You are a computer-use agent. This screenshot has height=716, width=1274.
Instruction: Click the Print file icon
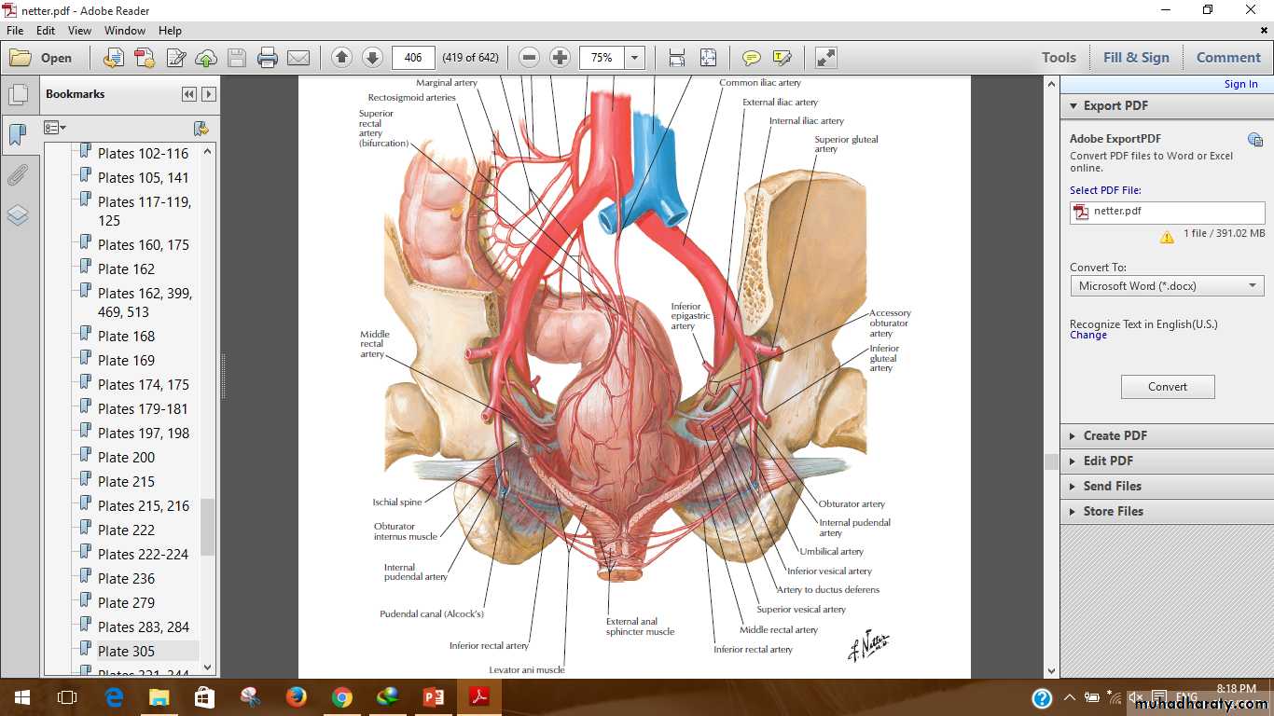click(268, 58)
